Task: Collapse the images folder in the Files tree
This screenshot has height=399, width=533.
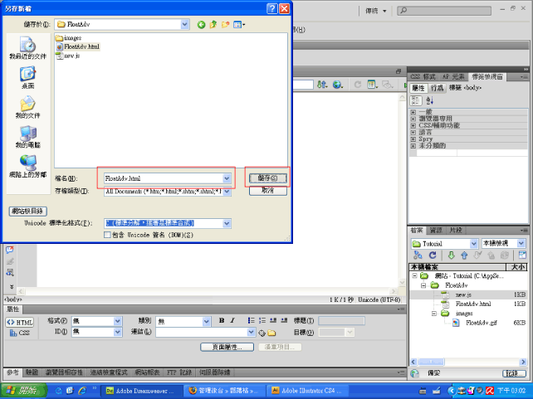Action: (x=434, y=313)
